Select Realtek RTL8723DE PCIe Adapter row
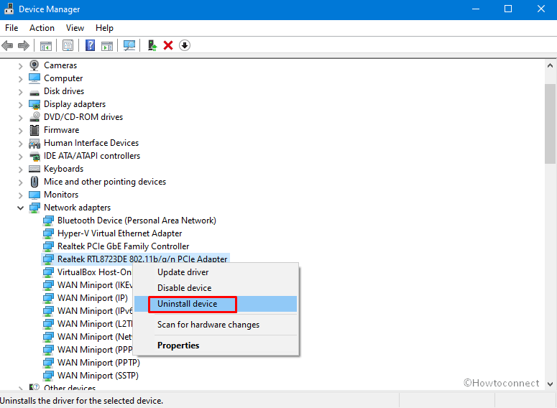Image resolution: width=557 pixels, height=408 pixels. click(135, 259)
